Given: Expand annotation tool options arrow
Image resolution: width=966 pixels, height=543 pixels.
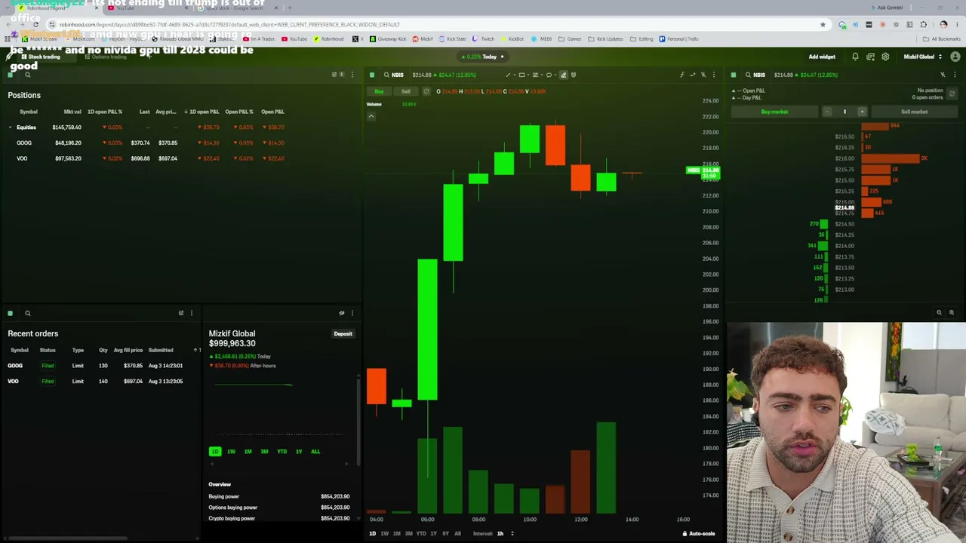Looking at the screenshot, I should [x=555, y=75].
